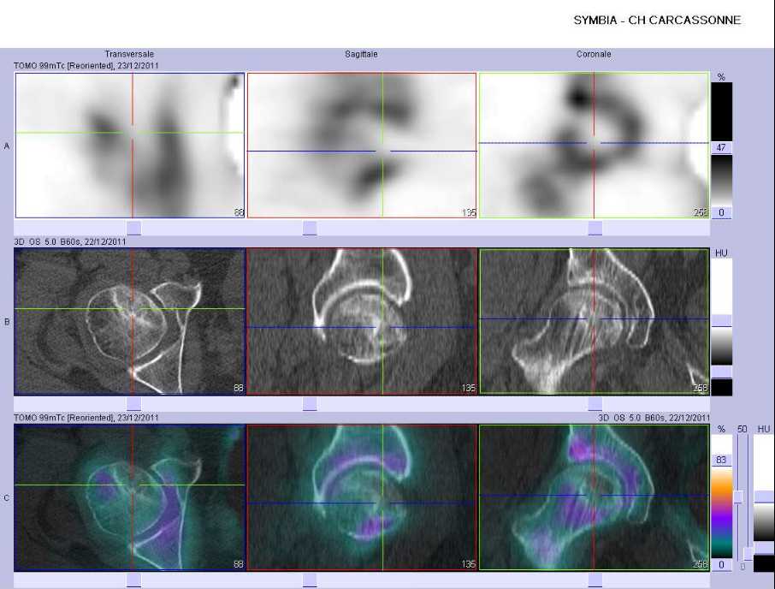
Task: Click slice slider handle under row B sagittal view
Action: (x=310, y=404)
